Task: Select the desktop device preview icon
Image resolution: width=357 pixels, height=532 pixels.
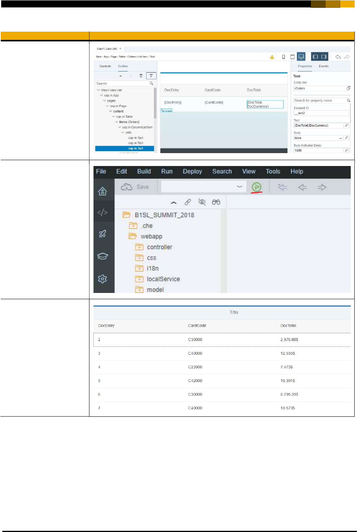Action: 301,57
